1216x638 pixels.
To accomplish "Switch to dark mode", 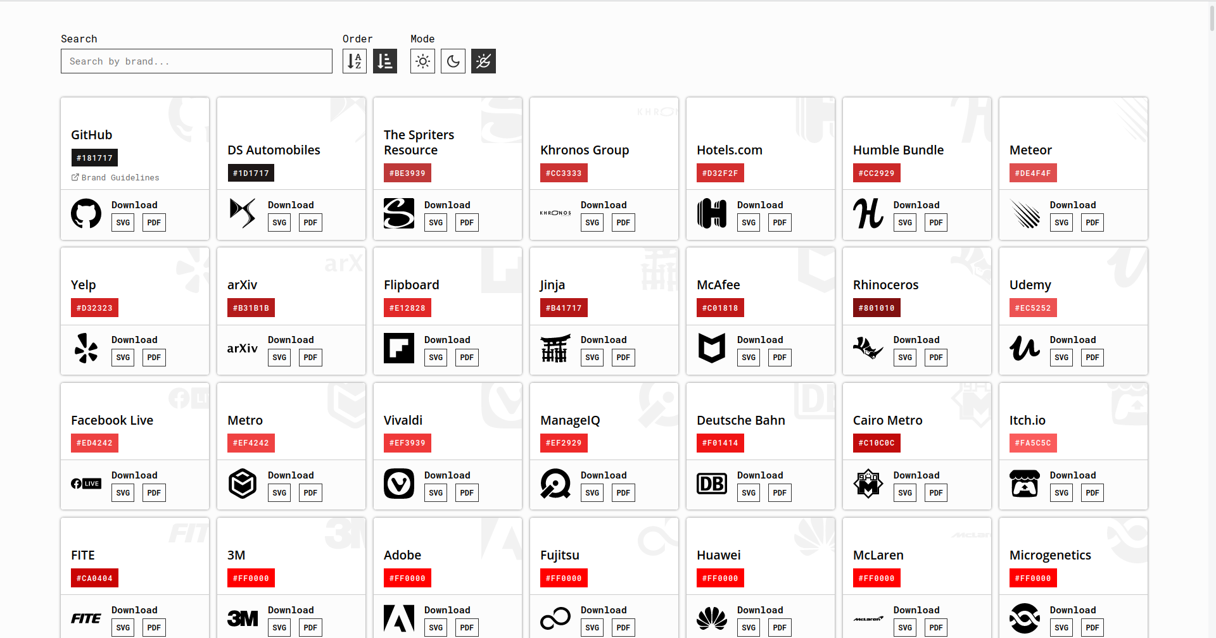I will [x=453, y=61].
